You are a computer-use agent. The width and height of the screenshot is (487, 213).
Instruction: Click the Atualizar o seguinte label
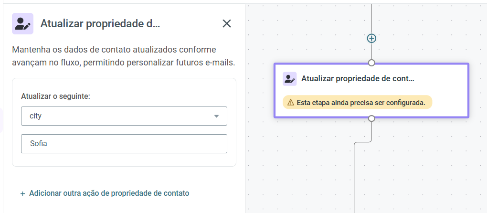(55, 96)
